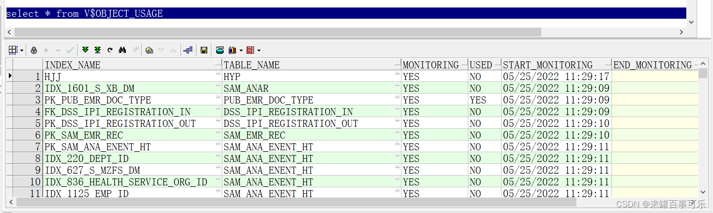Fetch next page with single green arrows

85,50
